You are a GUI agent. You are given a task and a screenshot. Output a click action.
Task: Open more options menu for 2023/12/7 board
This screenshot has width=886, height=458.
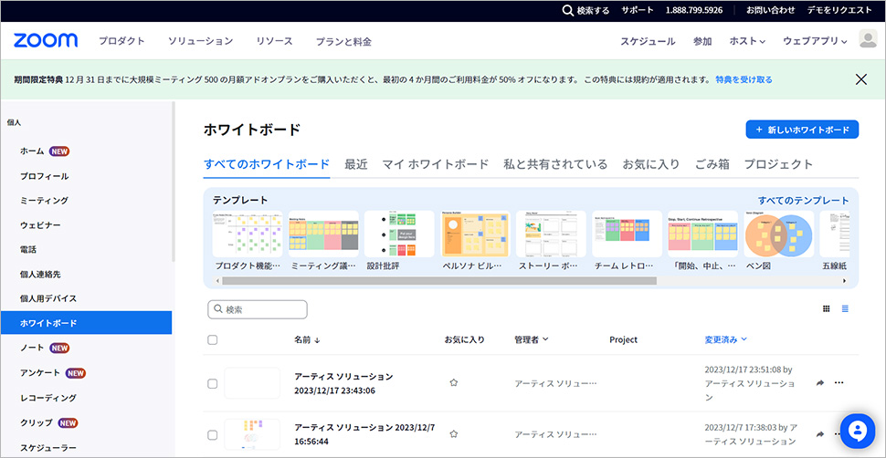(x=838, y=434)
